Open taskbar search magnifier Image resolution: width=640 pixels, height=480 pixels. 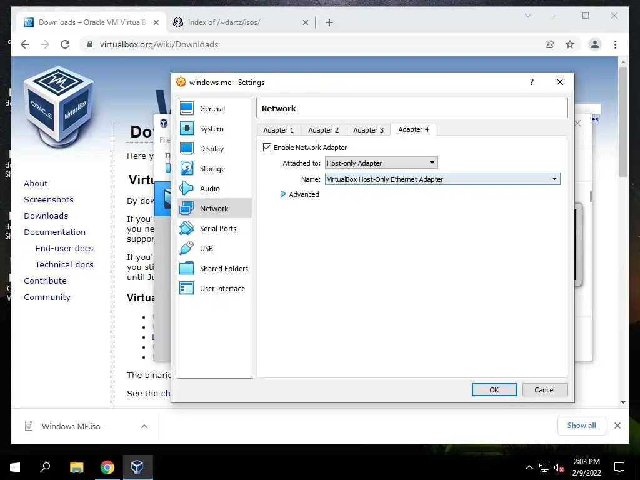pos(45,467)
